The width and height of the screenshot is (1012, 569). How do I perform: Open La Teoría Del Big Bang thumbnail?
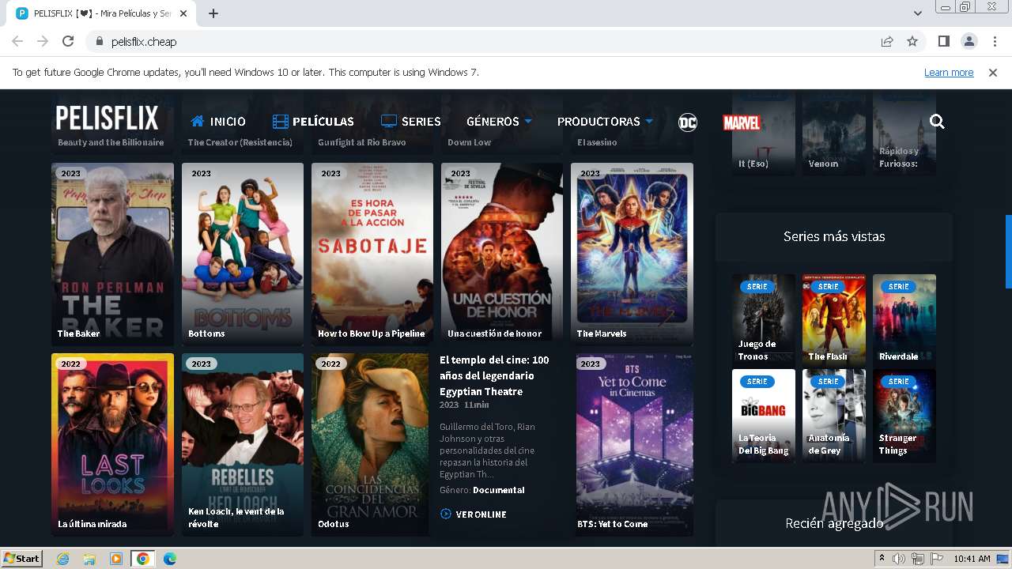[764, 416]
